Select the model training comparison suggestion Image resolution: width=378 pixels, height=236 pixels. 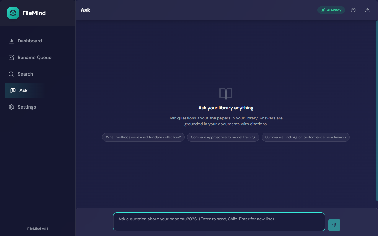223,137
